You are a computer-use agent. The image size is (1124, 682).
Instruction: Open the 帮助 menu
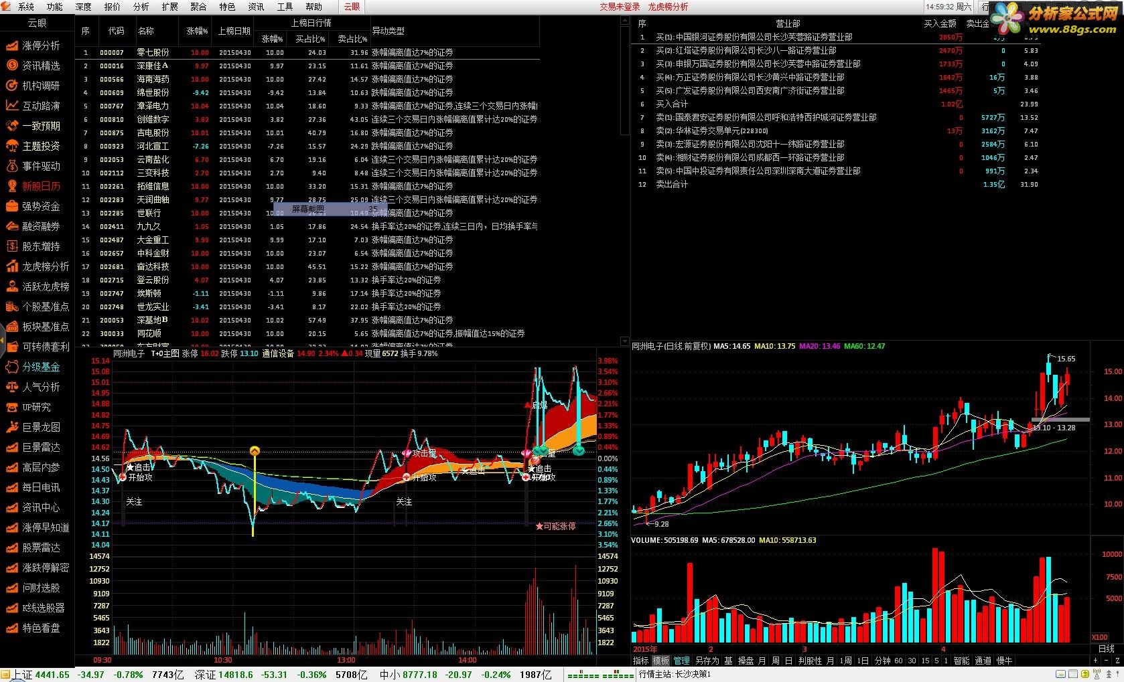point(313,7)
